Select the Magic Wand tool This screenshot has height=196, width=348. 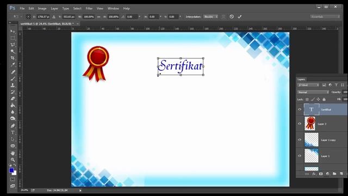13,51
